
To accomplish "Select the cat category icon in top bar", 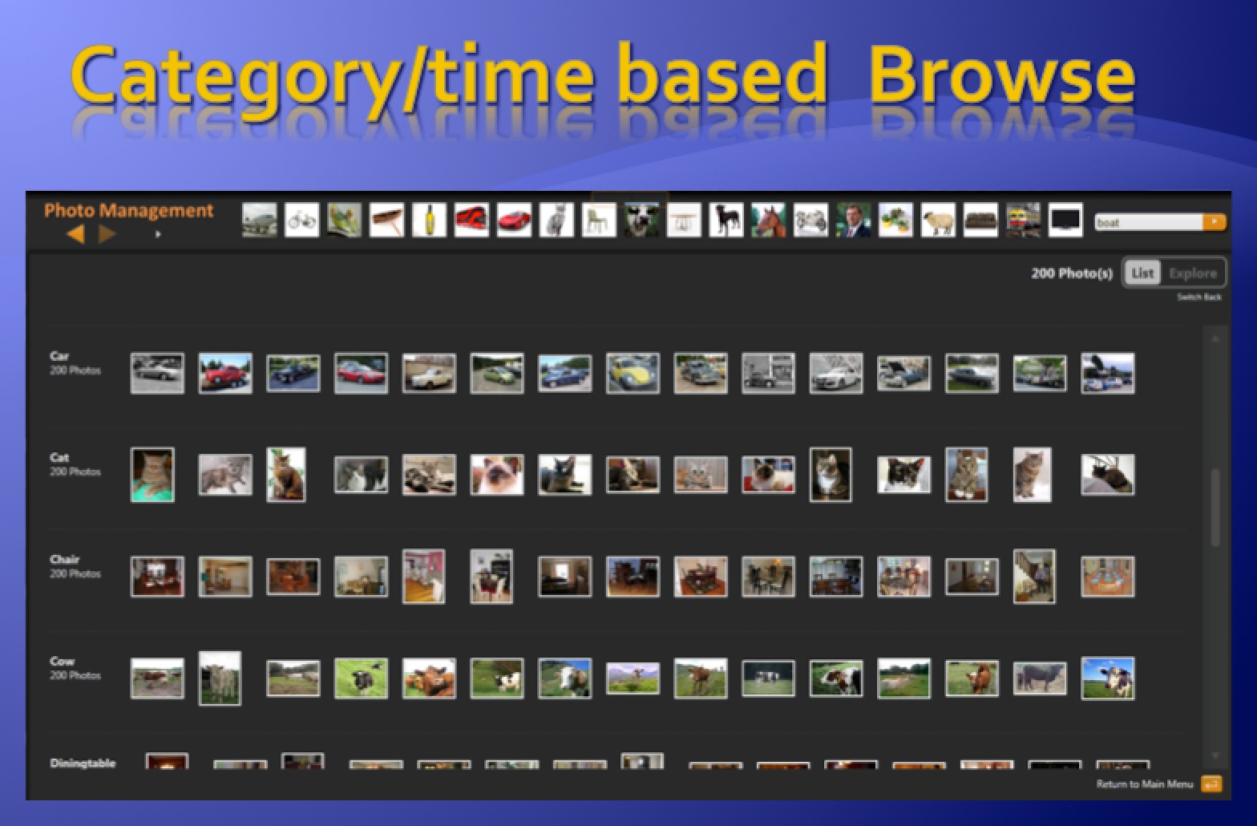I will [x=557, y=220].
